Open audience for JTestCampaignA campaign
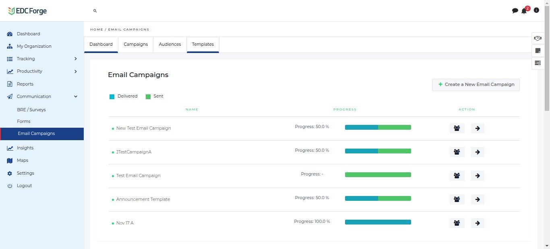 [x=457, y=152]
